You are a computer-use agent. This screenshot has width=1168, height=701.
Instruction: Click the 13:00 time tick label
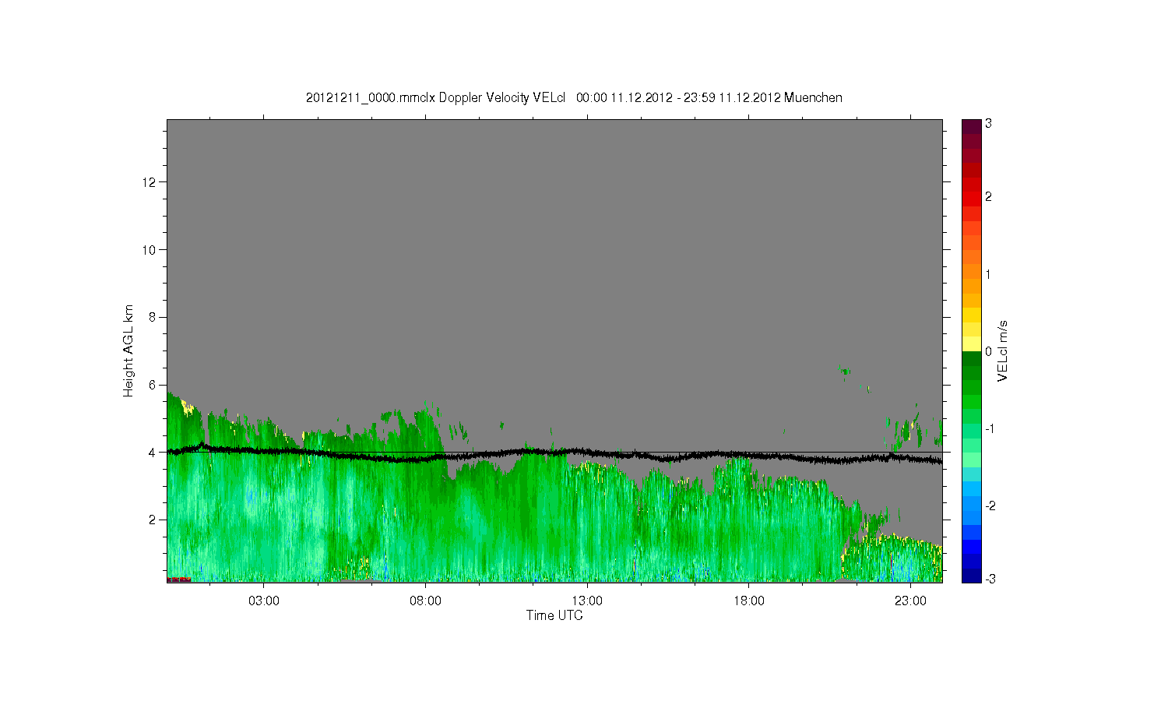click(587, 601)
